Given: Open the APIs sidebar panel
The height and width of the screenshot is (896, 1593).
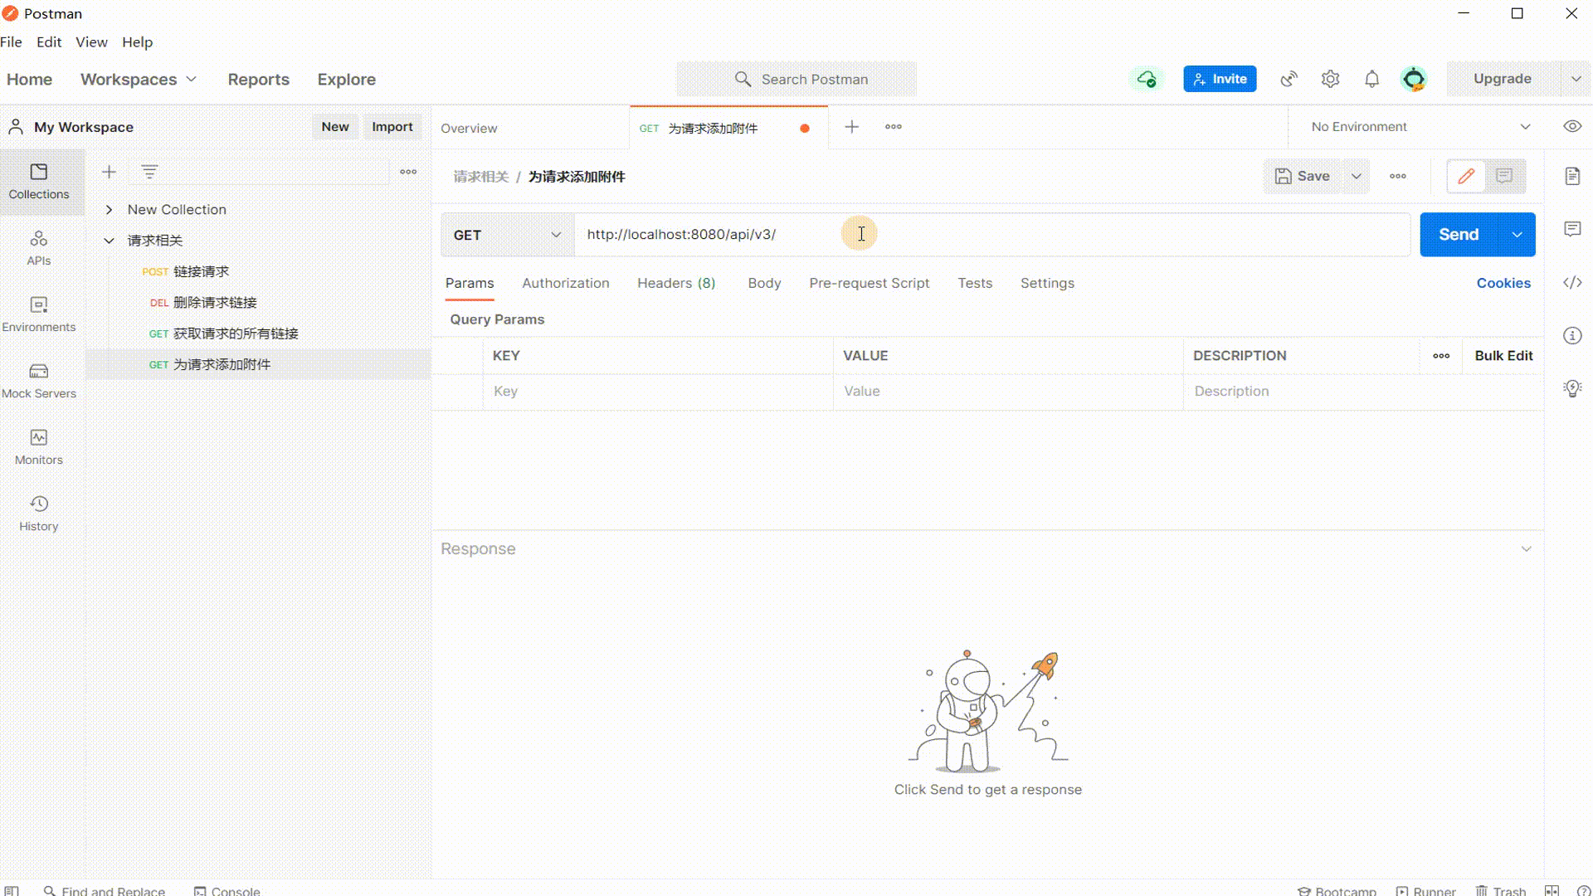Looking at the screenshot, I should (39, 248).
